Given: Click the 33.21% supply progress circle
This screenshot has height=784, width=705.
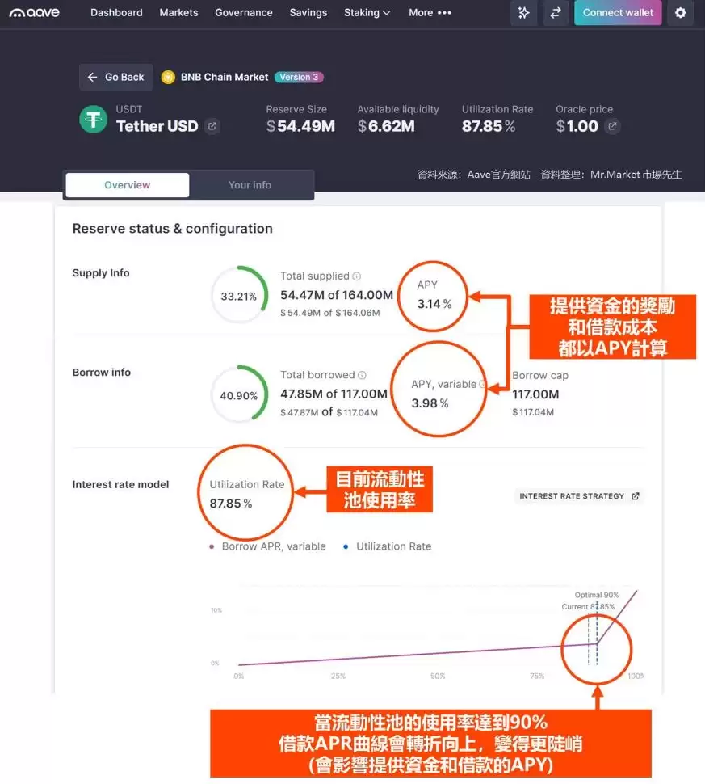Looking at the screenshot, I should point(239,295).
